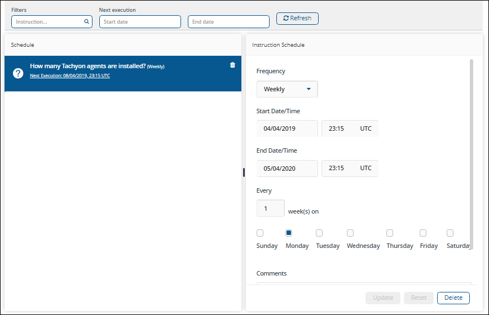Tick the Wednesday checkbox

coord(350,233)
